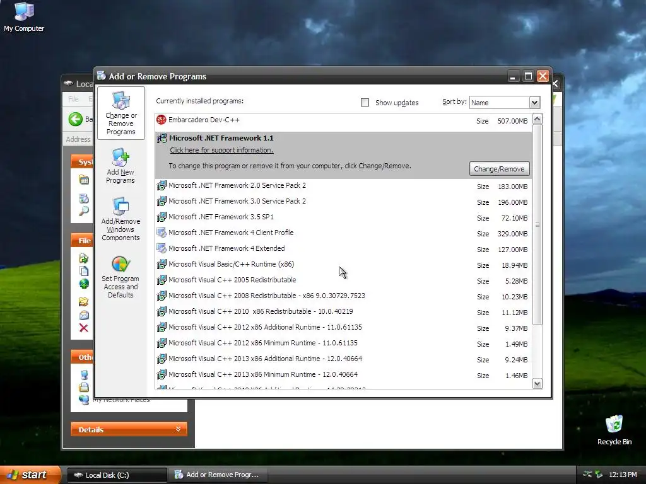Image resolution: width=646 pixels, height=484 pixels.
Task: Click .NET Framework 3.5 SP1 icon
Action: click(x=161, y=217)
